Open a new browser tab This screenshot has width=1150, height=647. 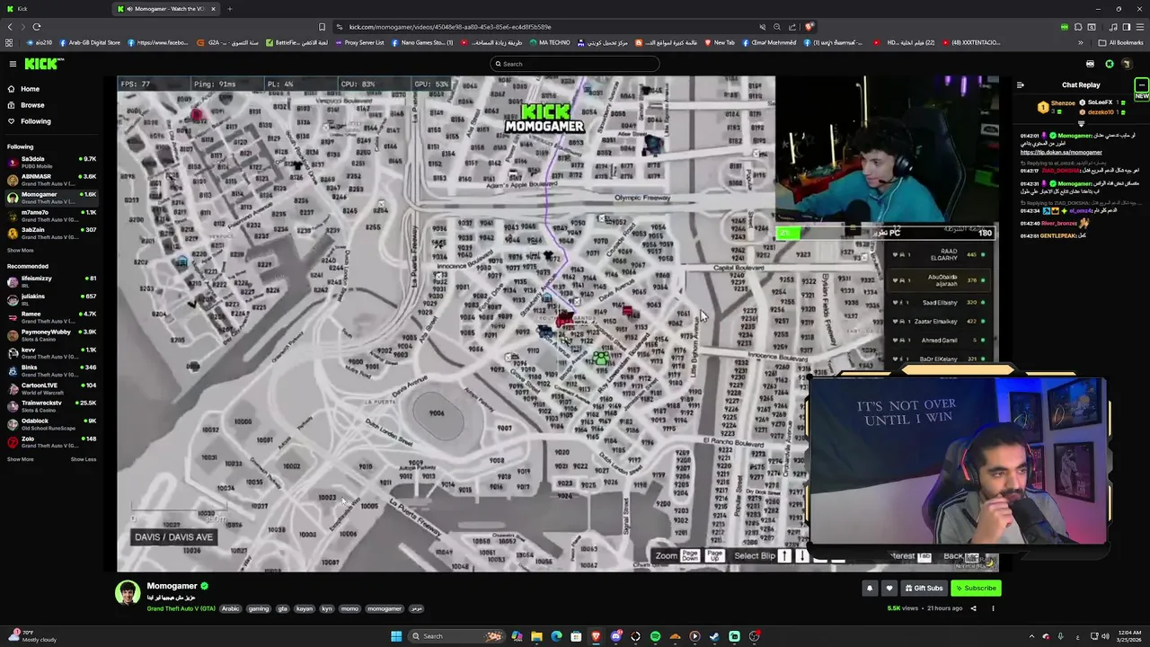pos(229,9)
